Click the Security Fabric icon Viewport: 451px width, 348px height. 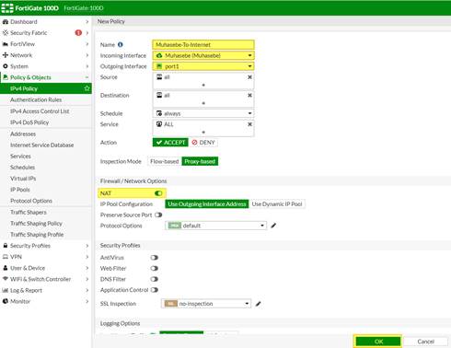pyautogui.click(x=6, y=33)
